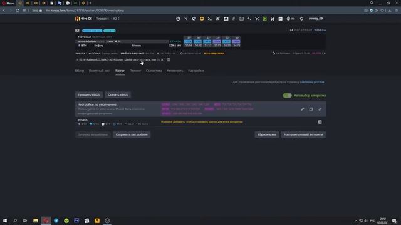Click the Hive OS logo
401x225 pixels.
tap(83, 19)
